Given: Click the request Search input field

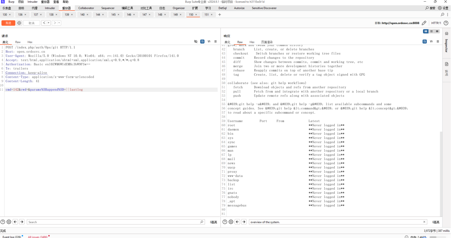Looking at the screenshot, I should 112,222.
